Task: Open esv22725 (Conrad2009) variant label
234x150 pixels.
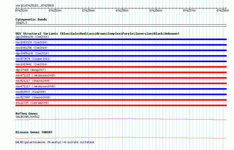Action: (32, 103)
